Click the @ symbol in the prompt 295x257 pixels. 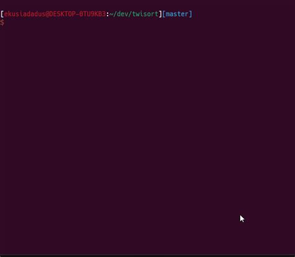click(x=47, y=14)
